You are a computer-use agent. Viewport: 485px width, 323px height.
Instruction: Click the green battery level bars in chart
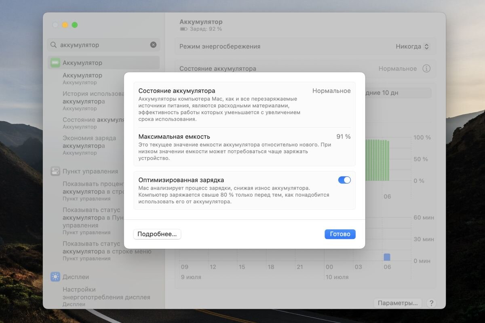(377, 160)
